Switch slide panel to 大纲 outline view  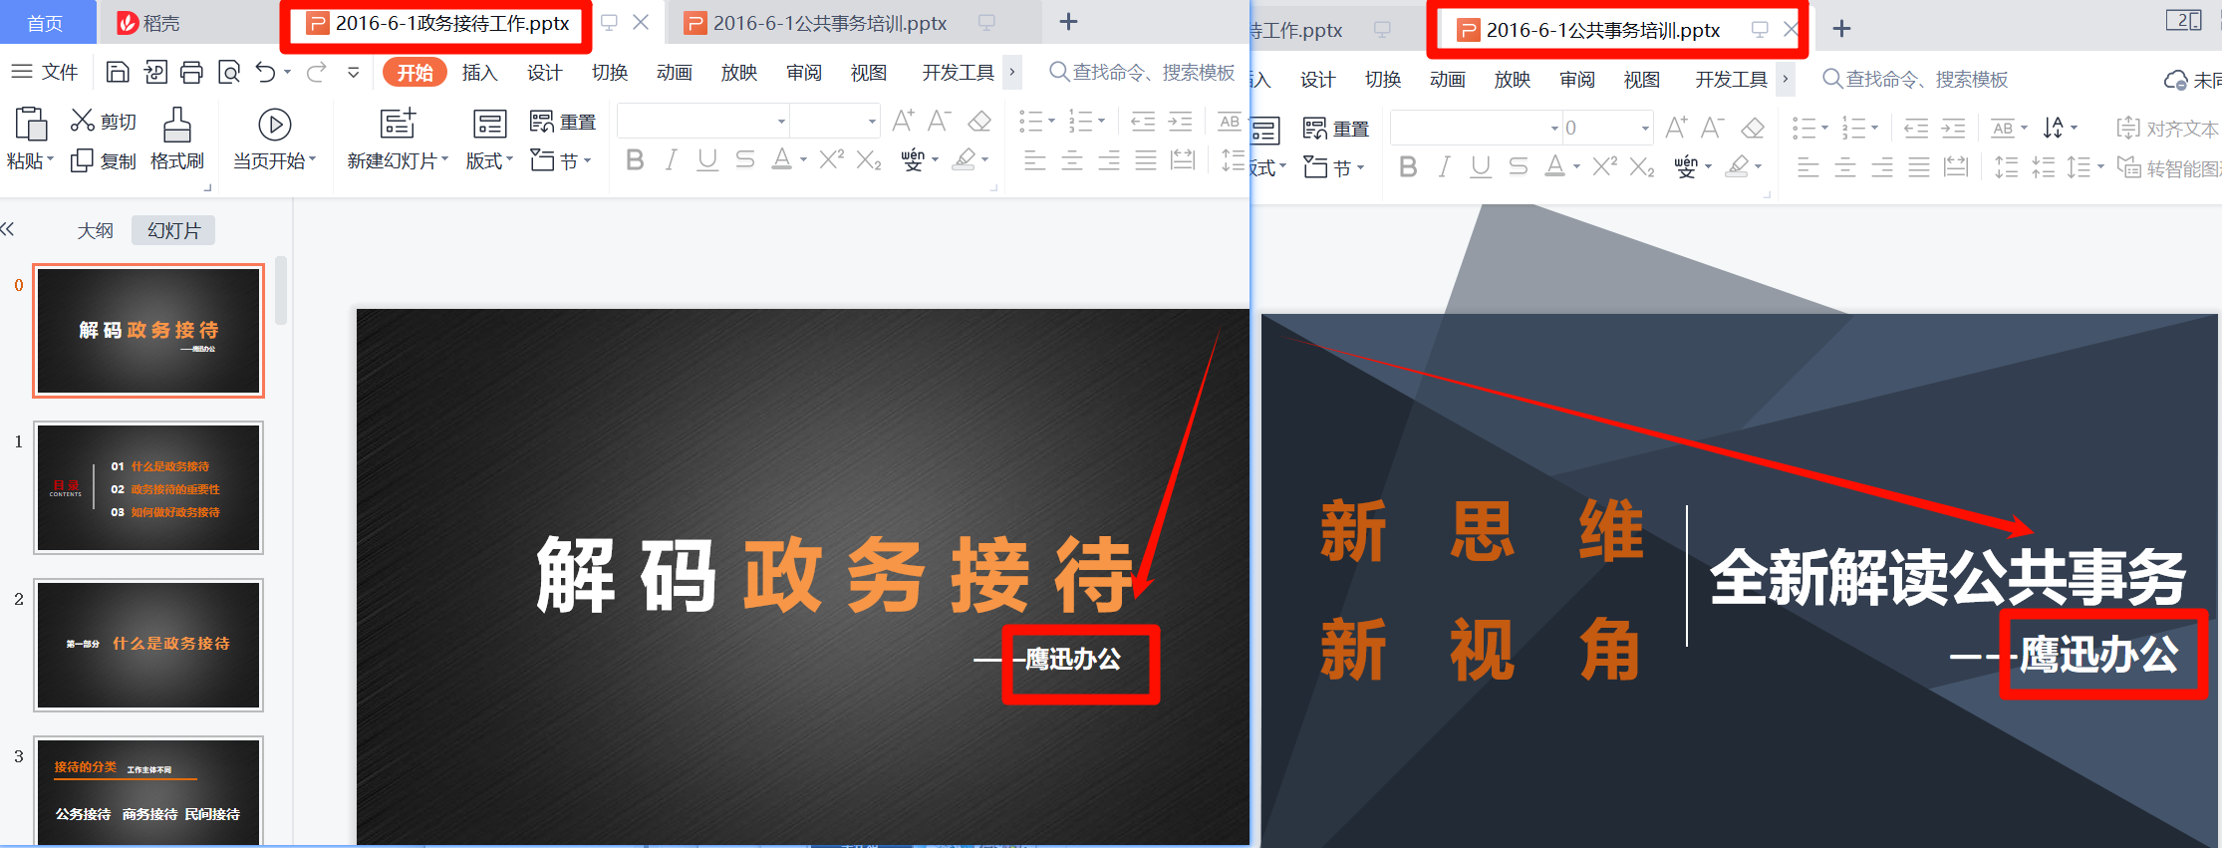click(x=95, y=230)
